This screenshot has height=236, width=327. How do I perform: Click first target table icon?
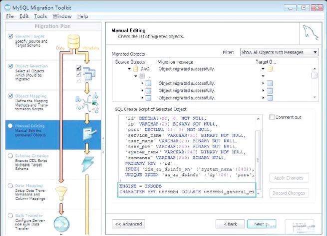point(270,83)
